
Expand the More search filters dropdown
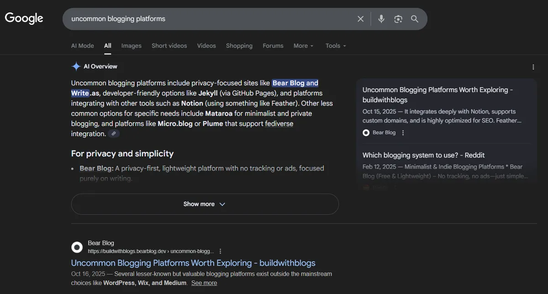click(303, 46)
